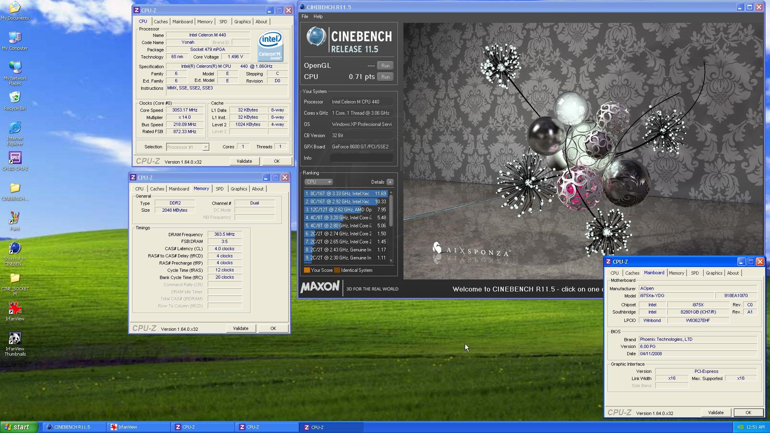This screenshot has height=433, width=770.
Task: Open My Documents desktop icon
Action: click(x=15, y=11)
